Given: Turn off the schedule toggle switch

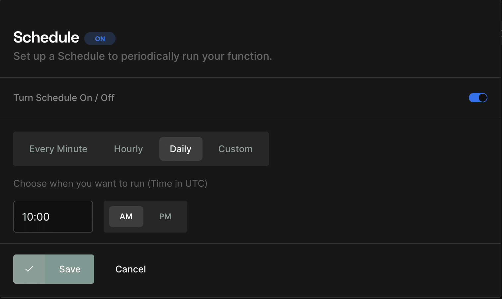Looking at the screenshot, I should pos(478,98).
